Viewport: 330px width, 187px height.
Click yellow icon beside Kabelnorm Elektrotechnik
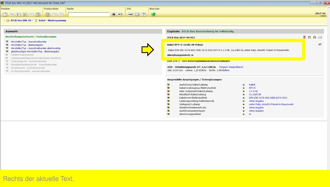[x=168, y=98]
